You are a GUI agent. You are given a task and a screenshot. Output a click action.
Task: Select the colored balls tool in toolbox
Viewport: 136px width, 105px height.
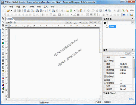coord(3,88)
